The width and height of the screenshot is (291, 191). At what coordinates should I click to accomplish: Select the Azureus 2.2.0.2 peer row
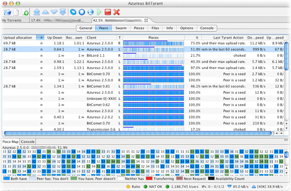pos(143,117)
